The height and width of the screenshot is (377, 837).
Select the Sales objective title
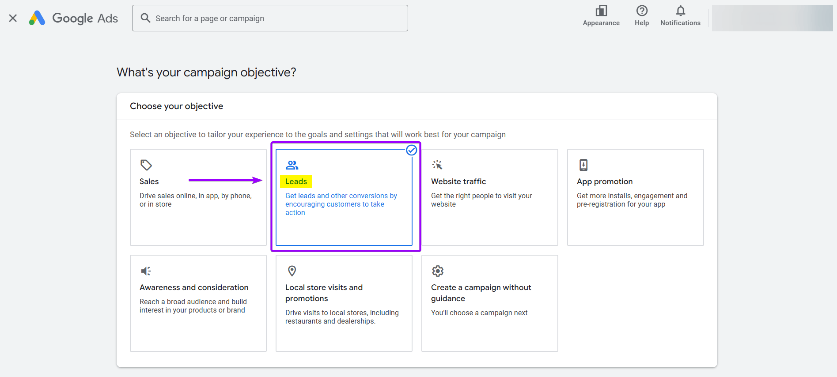pos(149,181)
